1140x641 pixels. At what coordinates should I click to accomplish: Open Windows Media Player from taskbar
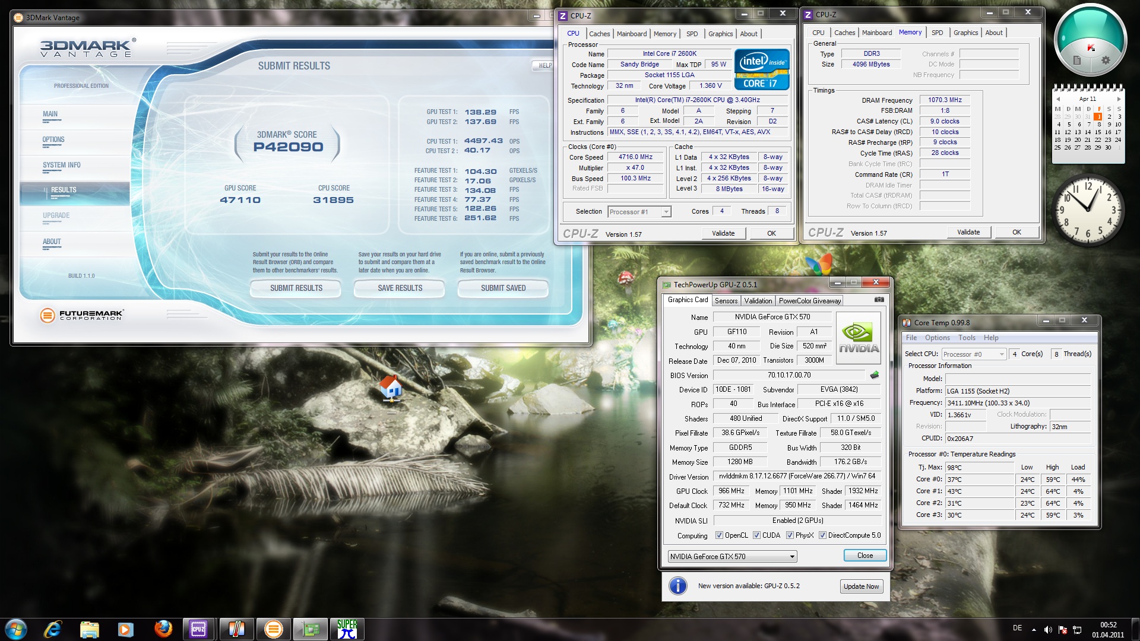click(x=125, y=629)
